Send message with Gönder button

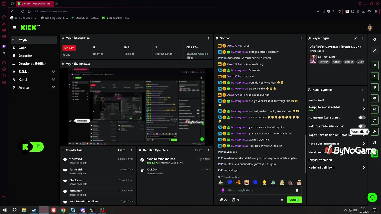294,200
